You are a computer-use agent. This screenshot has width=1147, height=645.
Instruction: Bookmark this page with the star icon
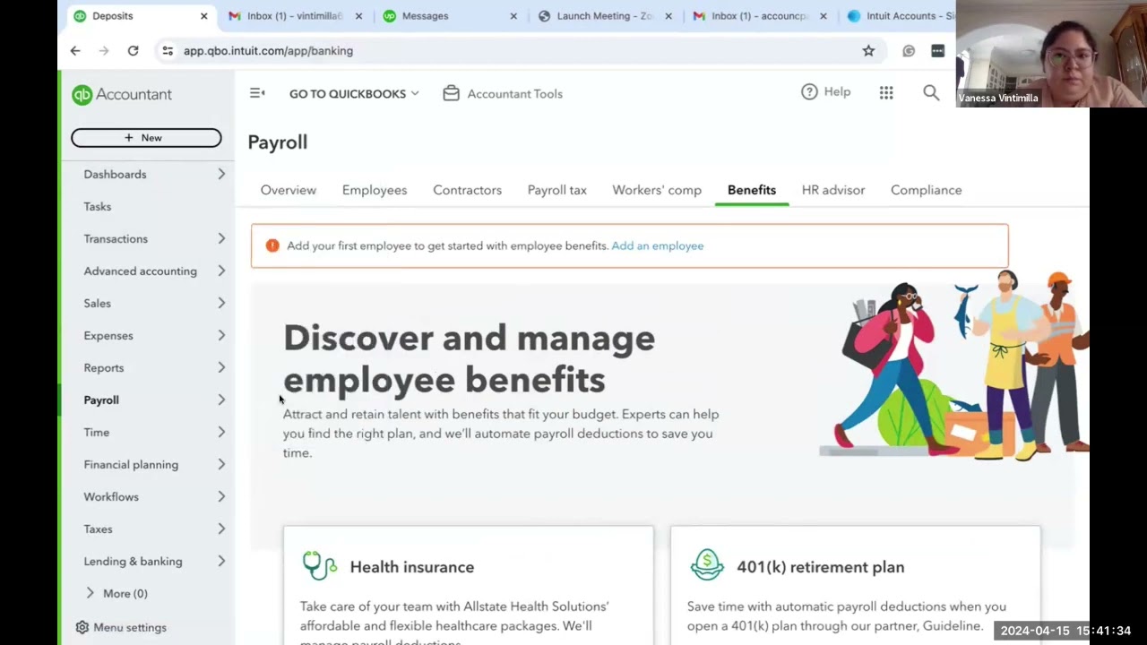coord(868,51)
